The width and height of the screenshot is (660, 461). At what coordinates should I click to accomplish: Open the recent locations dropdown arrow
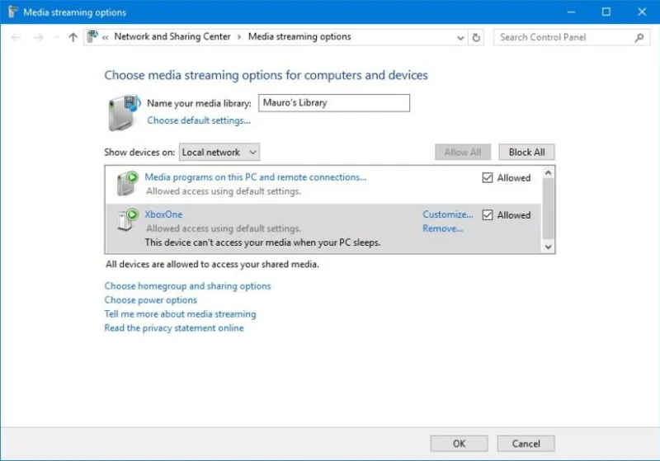click(57, 37)
